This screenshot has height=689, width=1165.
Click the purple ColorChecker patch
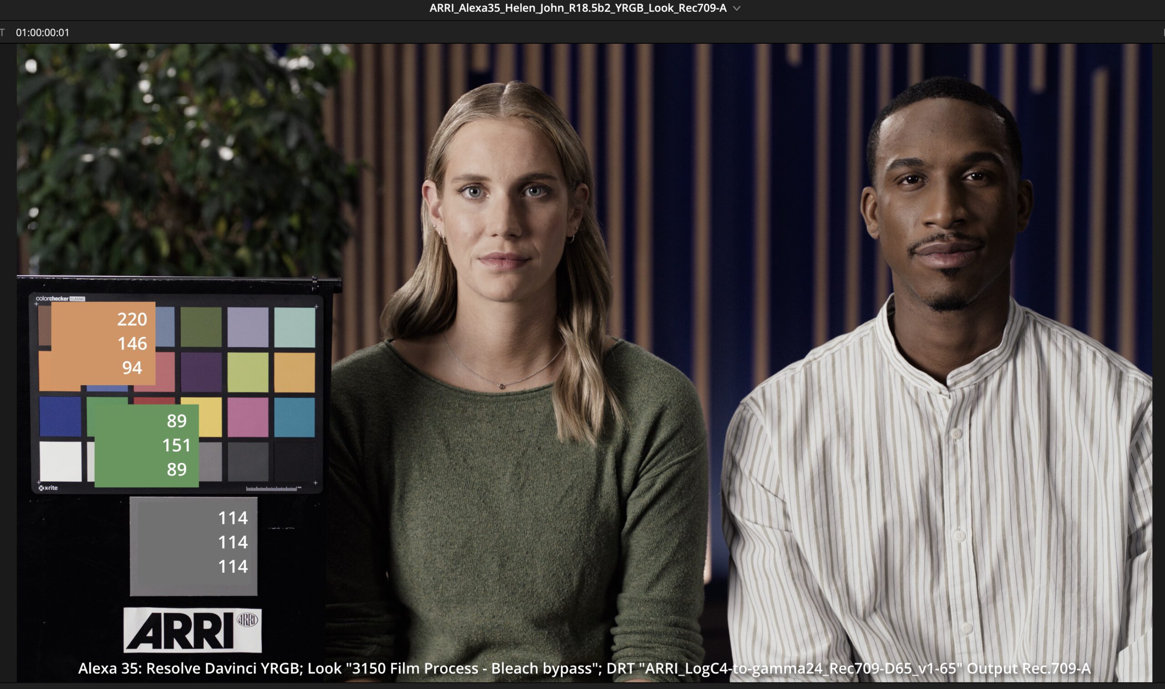pos(201,372)
